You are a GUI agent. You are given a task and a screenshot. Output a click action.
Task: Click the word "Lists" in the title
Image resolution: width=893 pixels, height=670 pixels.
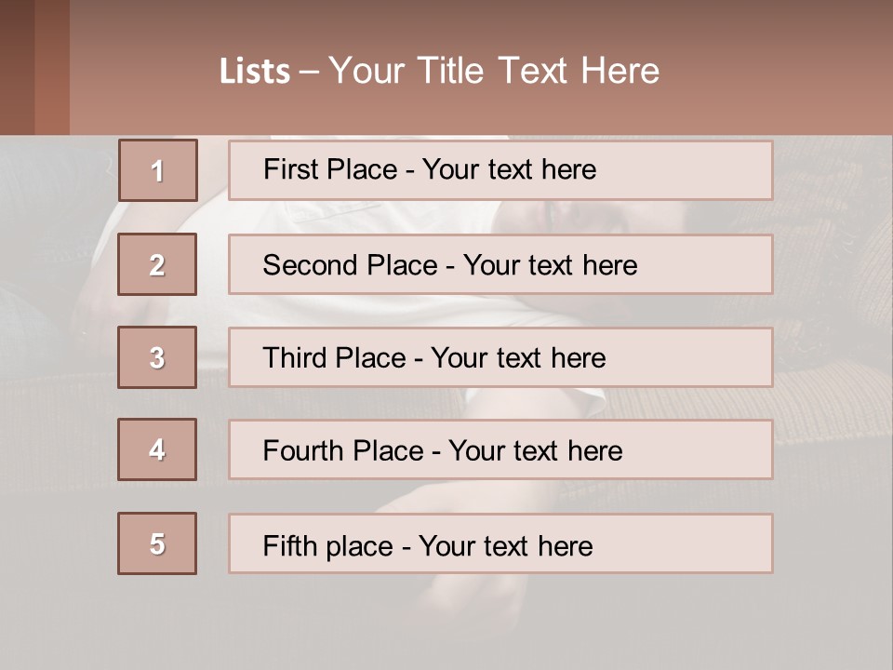point(254,72)
